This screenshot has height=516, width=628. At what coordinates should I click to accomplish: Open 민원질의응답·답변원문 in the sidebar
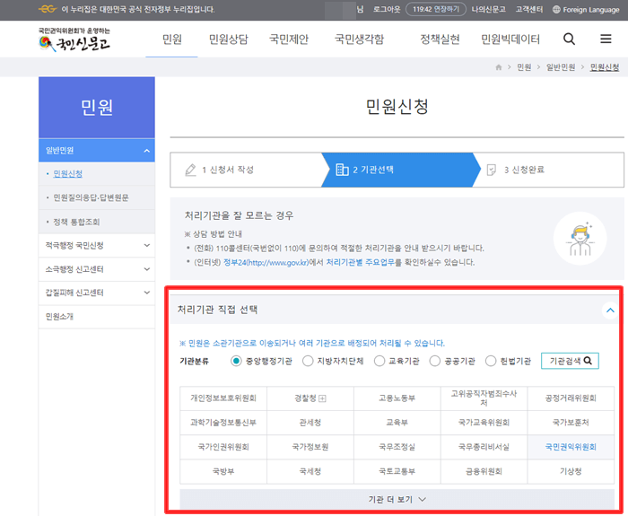click(91, 197)
